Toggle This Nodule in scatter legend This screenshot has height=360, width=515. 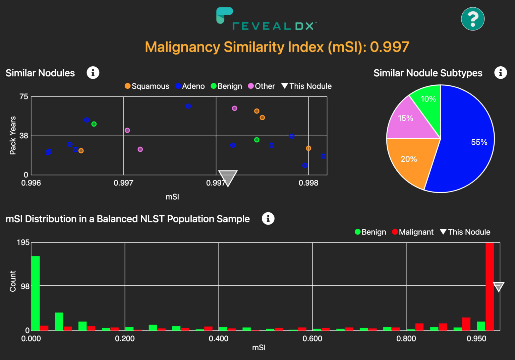click(x=306, y=86)
